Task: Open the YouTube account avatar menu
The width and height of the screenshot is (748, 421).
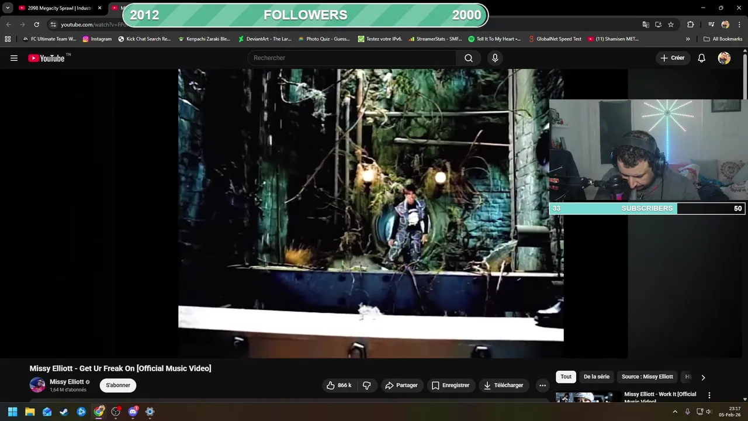Action: [724, 58]
